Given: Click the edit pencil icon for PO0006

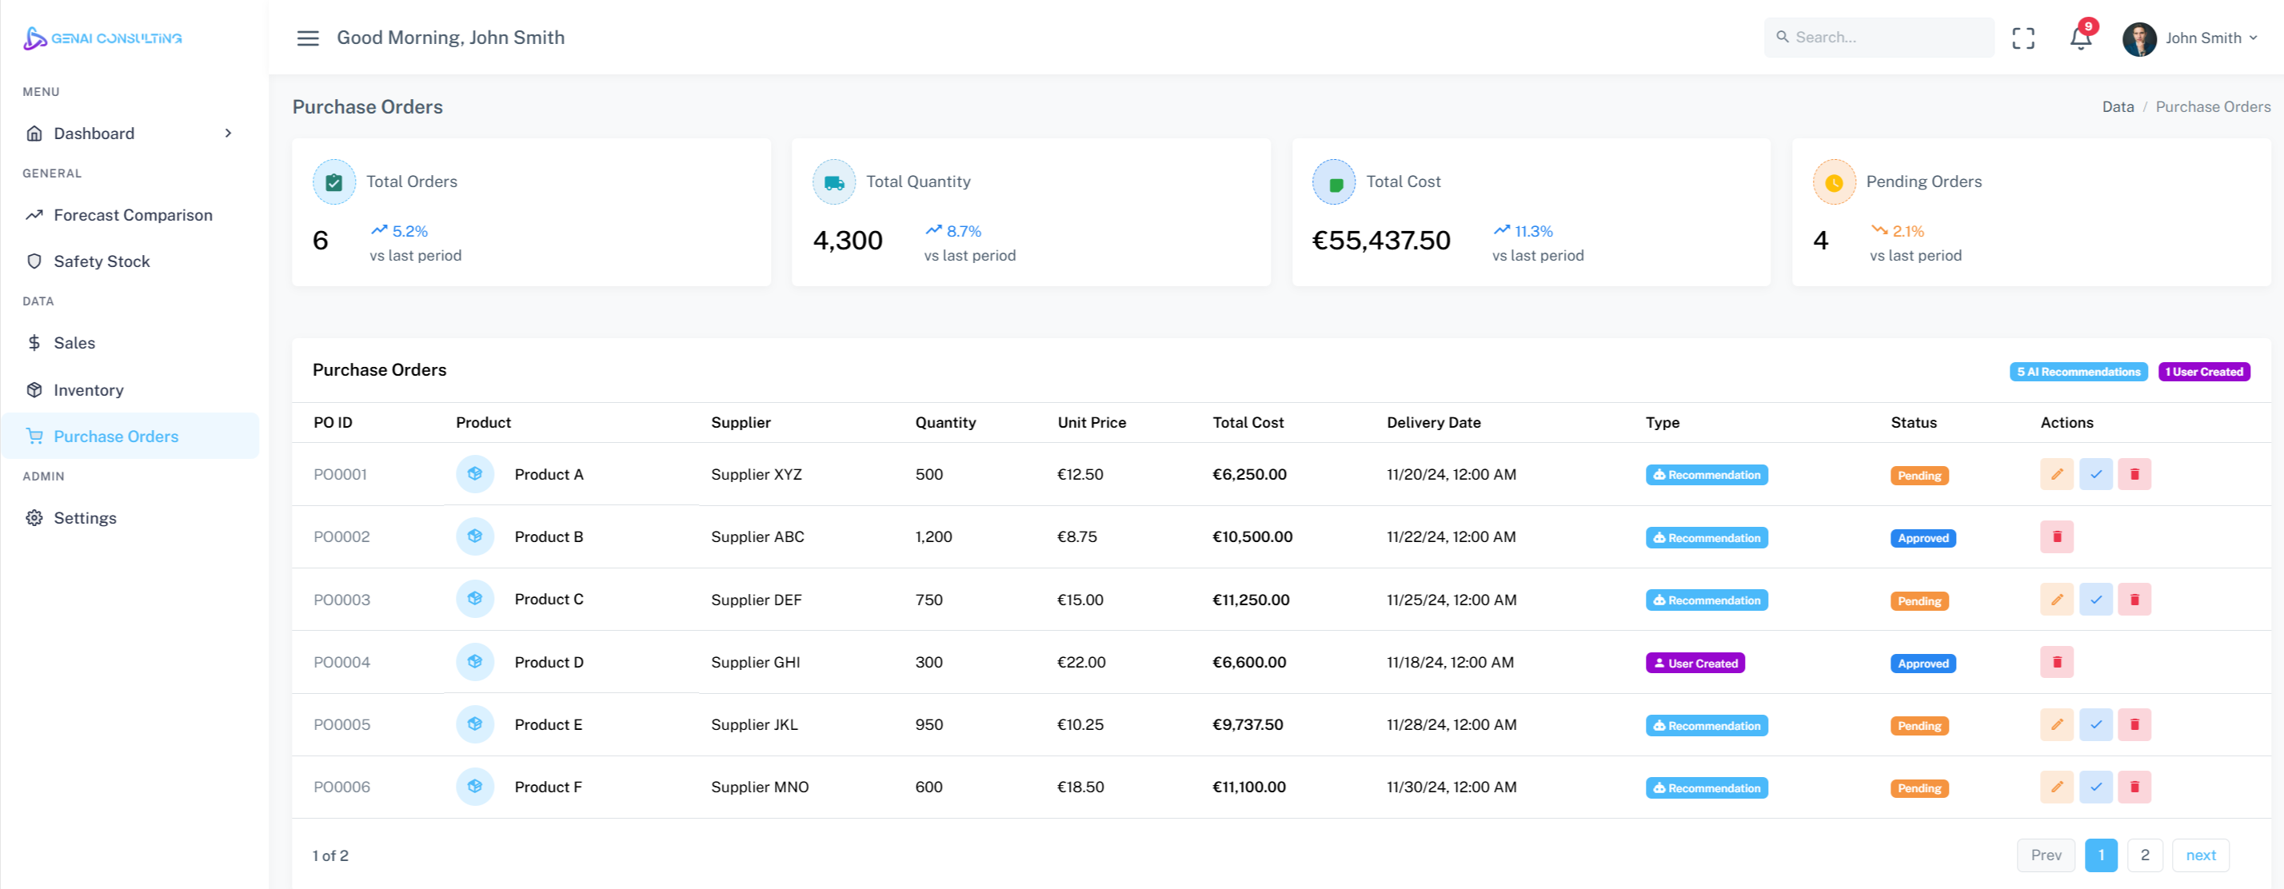Looking at the screenshot, I should pyautogui.click(x=2056, y=786).
